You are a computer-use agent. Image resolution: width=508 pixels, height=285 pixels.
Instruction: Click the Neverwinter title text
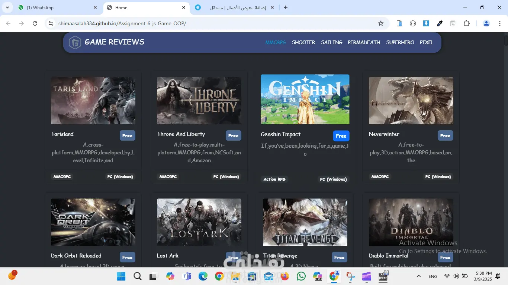click(x=384, y=134)
